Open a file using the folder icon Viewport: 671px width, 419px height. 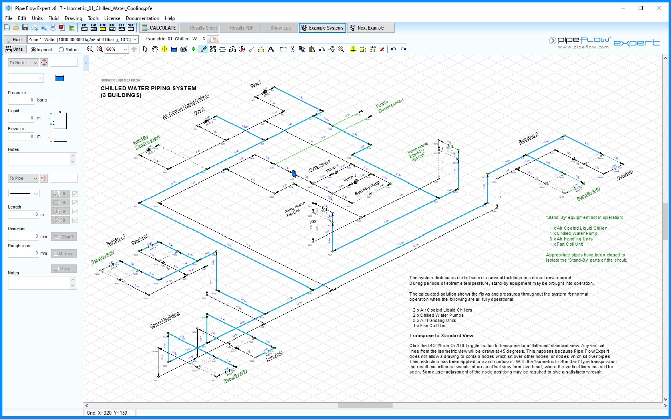point(16,28)
